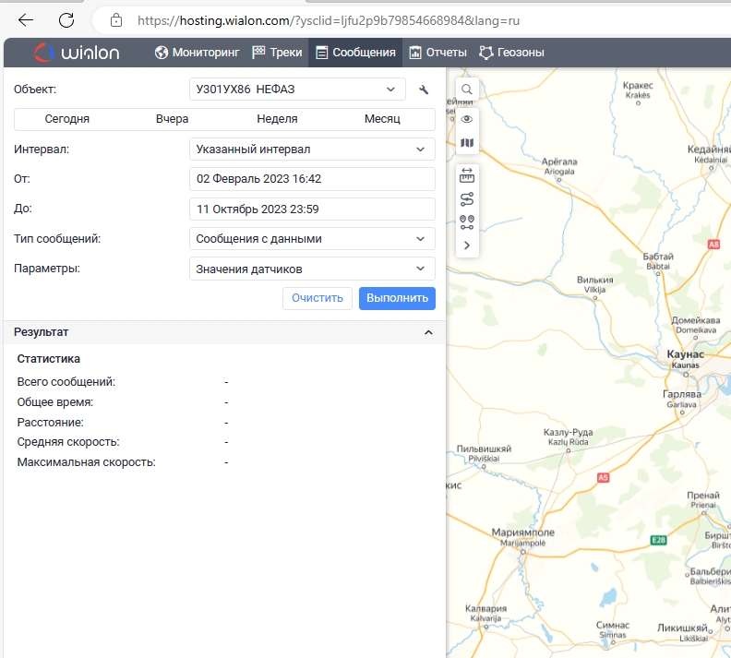
Task: Click the nearest units marker tool icon
Action: pyautogui.click(x=467, y=221)
